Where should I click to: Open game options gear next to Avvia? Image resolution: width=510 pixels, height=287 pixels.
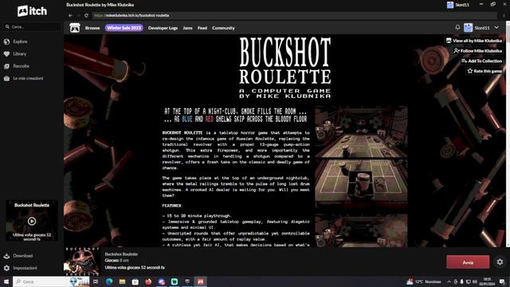(500, 262)
